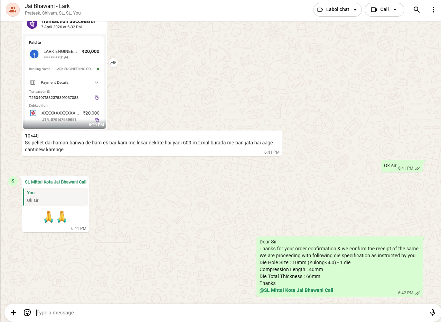Open Jai Bhawani - Lark group info
This screenshot has height=322, width=441.
tap(47, 6)
